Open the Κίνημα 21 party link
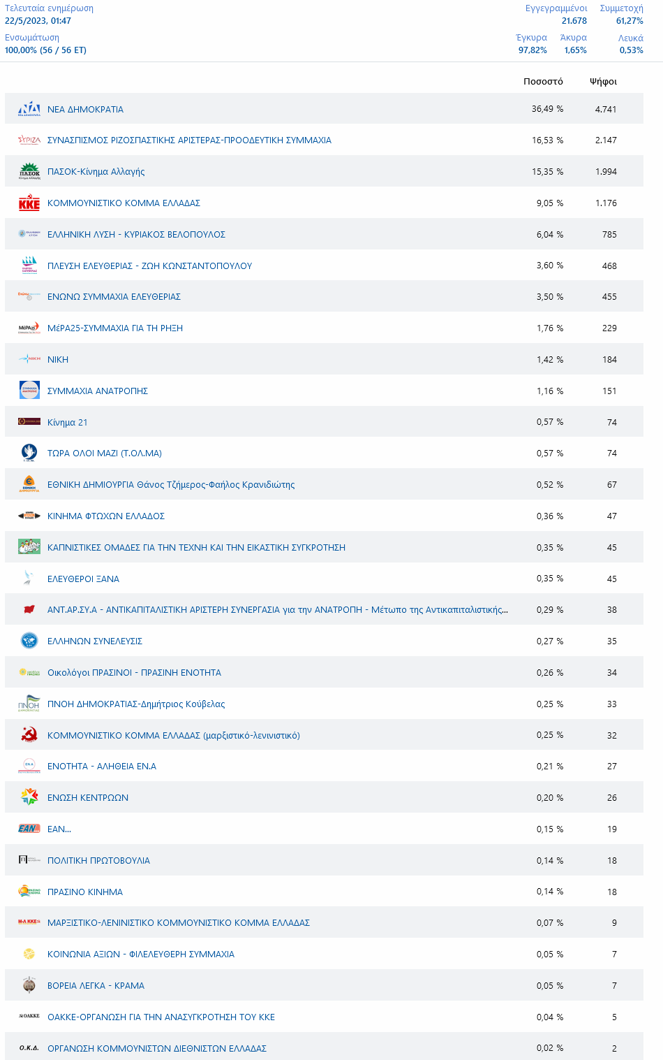Viewport: 663px width, 1060px height. coord(68,423)
